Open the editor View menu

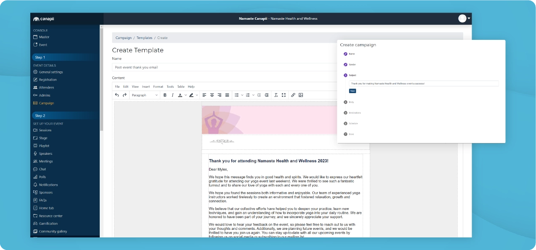[135, 87]
